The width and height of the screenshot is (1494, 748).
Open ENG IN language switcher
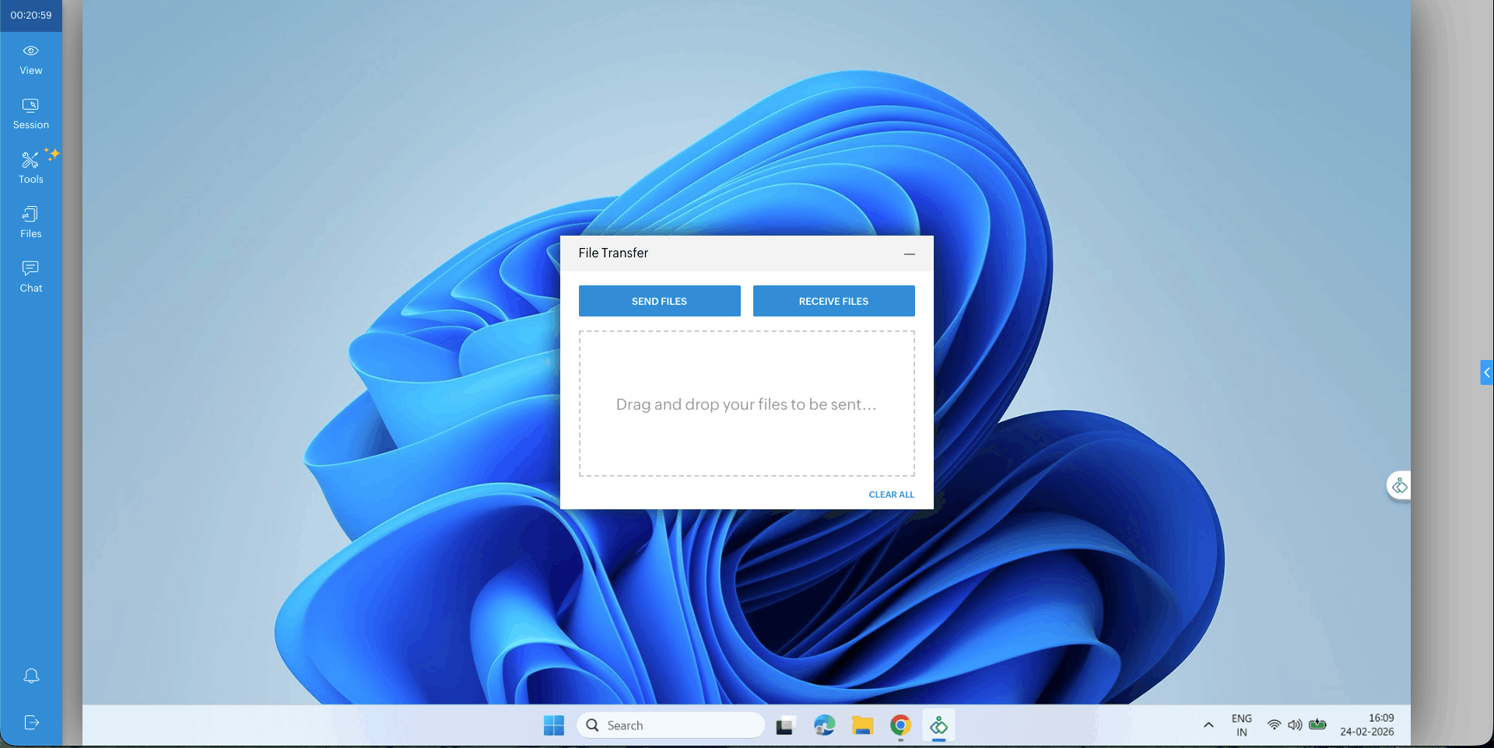point(1241,725)
